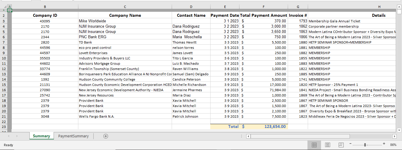402x150 pixels.
Task: Select invoice number 1793 cell
Action: (x=298, y=21)
